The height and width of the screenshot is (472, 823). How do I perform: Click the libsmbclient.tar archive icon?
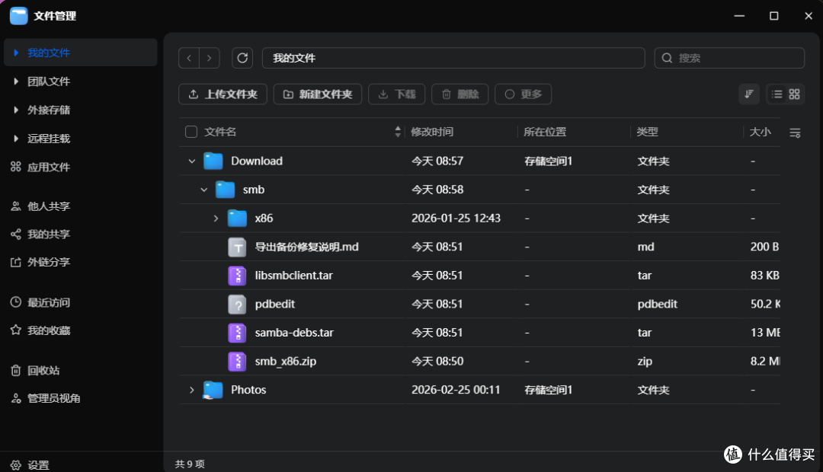pyautogui.click(x=237, y=276)
